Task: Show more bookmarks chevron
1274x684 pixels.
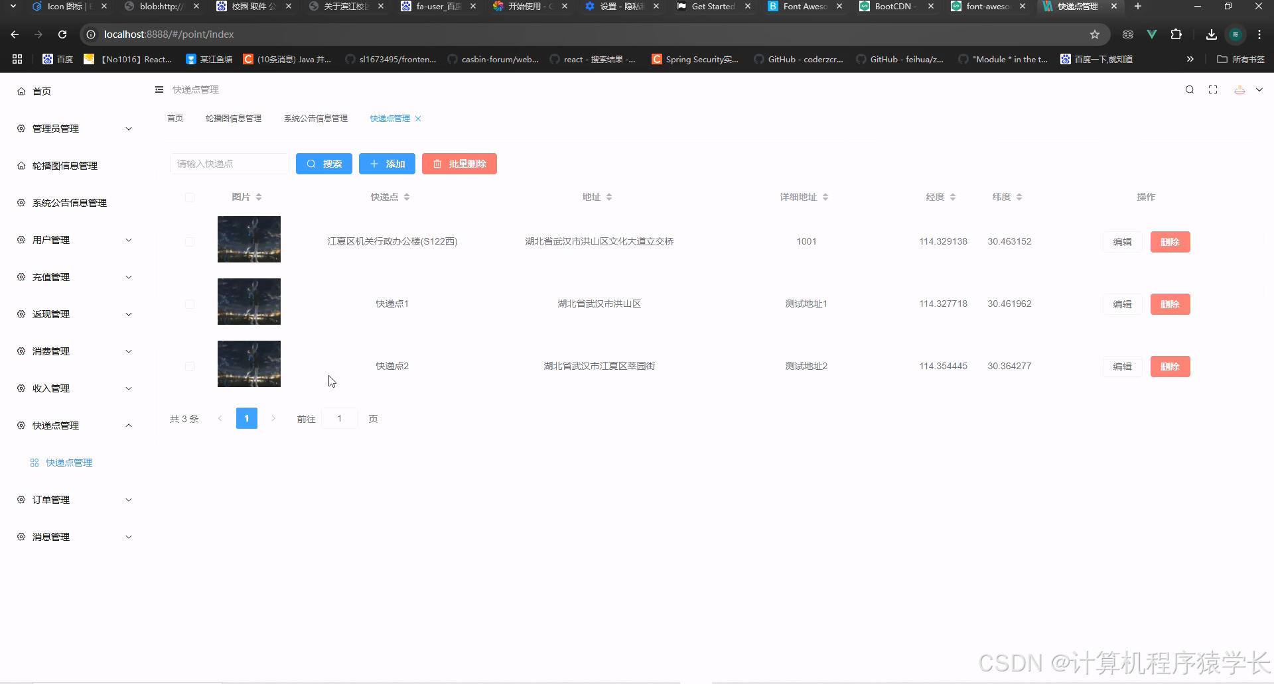Action: [x=1190, y=59]
